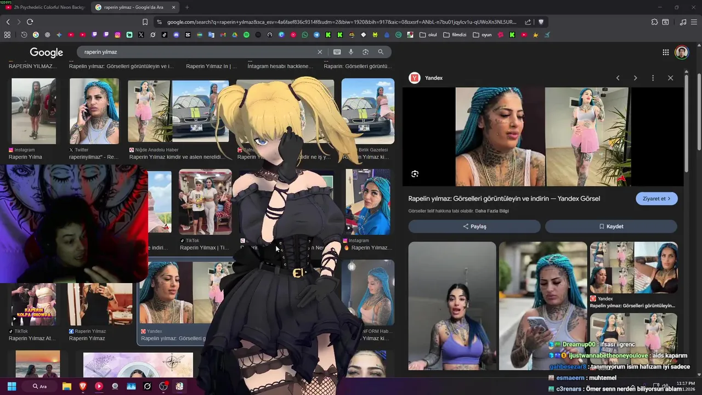The image size is (702, 395).
Task: Open the WhatsApp bookmark icon
Action: (x=305, y=35)
